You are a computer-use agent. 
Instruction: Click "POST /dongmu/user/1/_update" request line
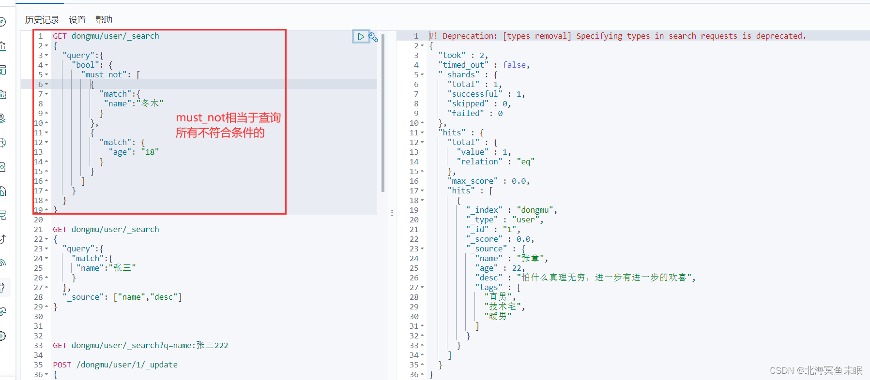(x=115, y=365)
